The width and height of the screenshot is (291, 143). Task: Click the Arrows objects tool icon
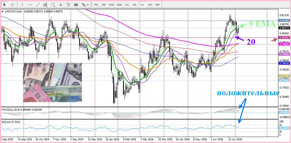coord(84,5)
